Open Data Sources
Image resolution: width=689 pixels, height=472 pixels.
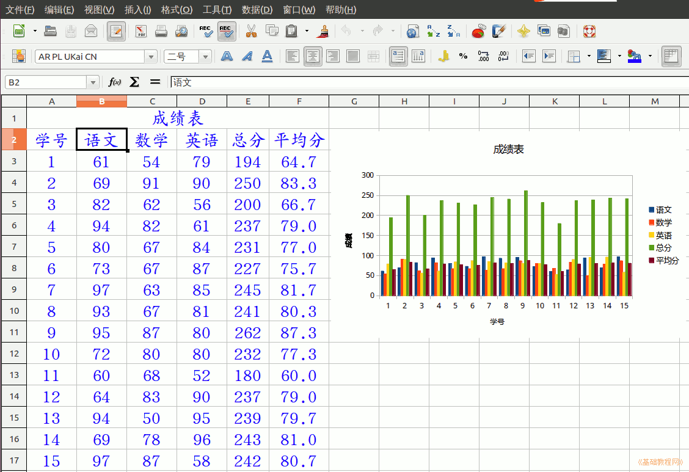pyautogui.click(x=564, y=31)
